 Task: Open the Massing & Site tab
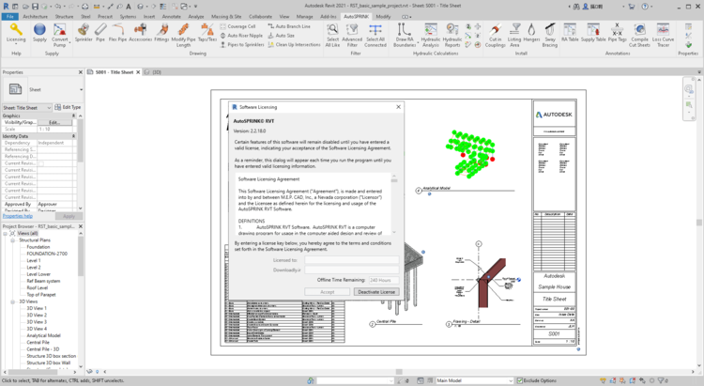pyautogui.click(x=226, y=17)
